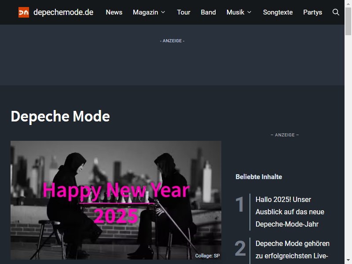This screenshot has width=352, height=264.
Task: Click the '– ANZEIGE –' label in sidebar
Action: 285,135
